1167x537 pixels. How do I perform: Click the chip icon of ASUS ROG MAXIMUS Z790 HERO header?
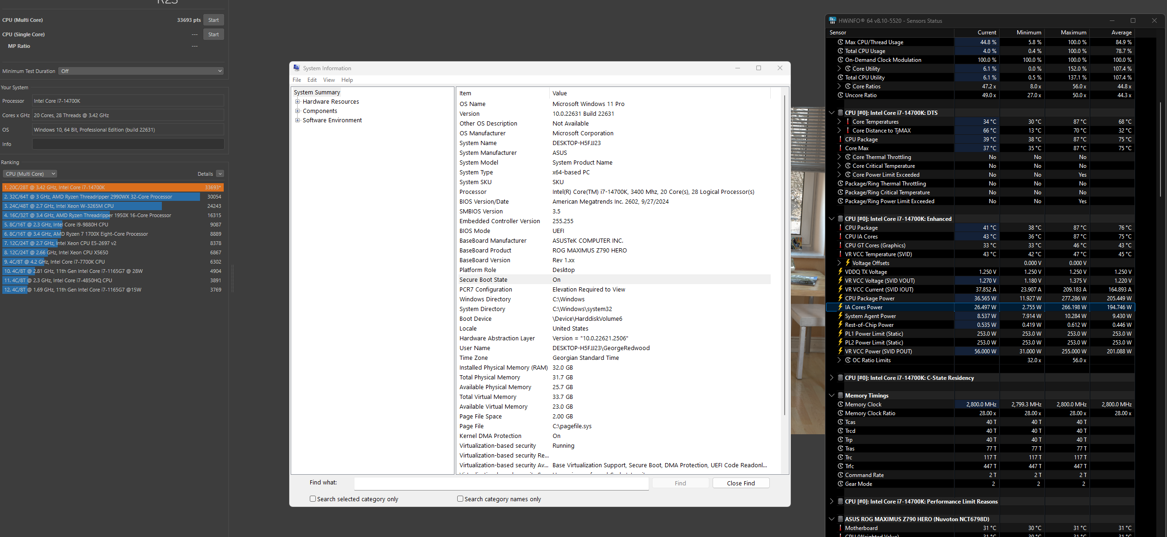840,519
